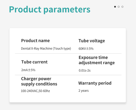Select the Tube current label

pyautogui.click(x=34, y=62)
